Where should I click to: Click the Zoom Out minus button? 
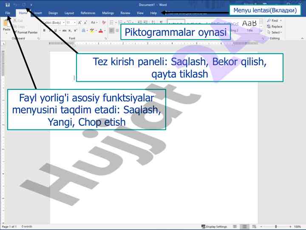261,227
